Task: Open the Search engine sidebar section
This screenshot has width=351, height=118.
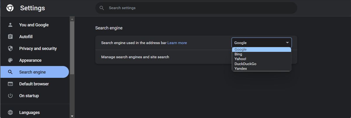Action: click(32, 72)
